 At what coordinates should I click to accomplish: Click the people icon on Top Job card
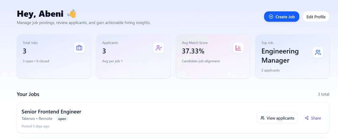point(318,53)
